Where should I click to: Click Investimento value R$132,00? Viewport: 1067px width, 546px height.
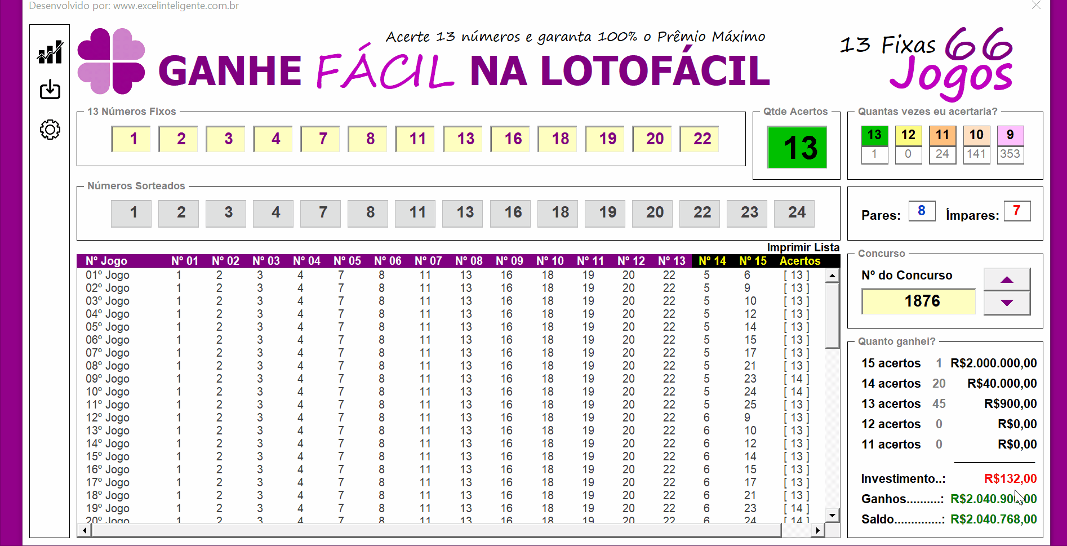tap(1010, 479)
